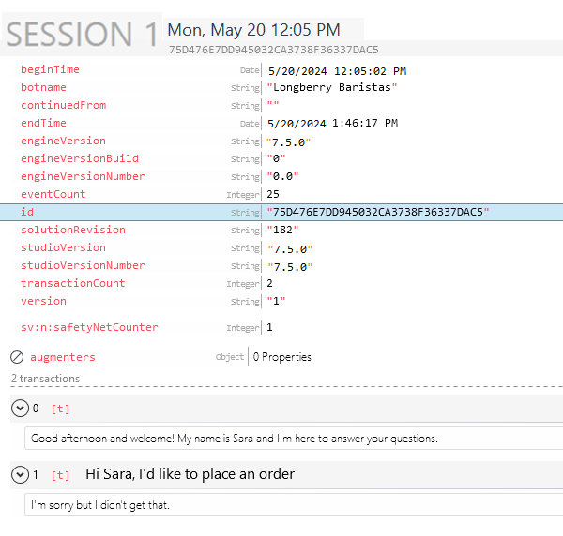Viewport: 563px width, 536px height.
Task: Open the augmenters object properties
Action: (x=281, y=357)
